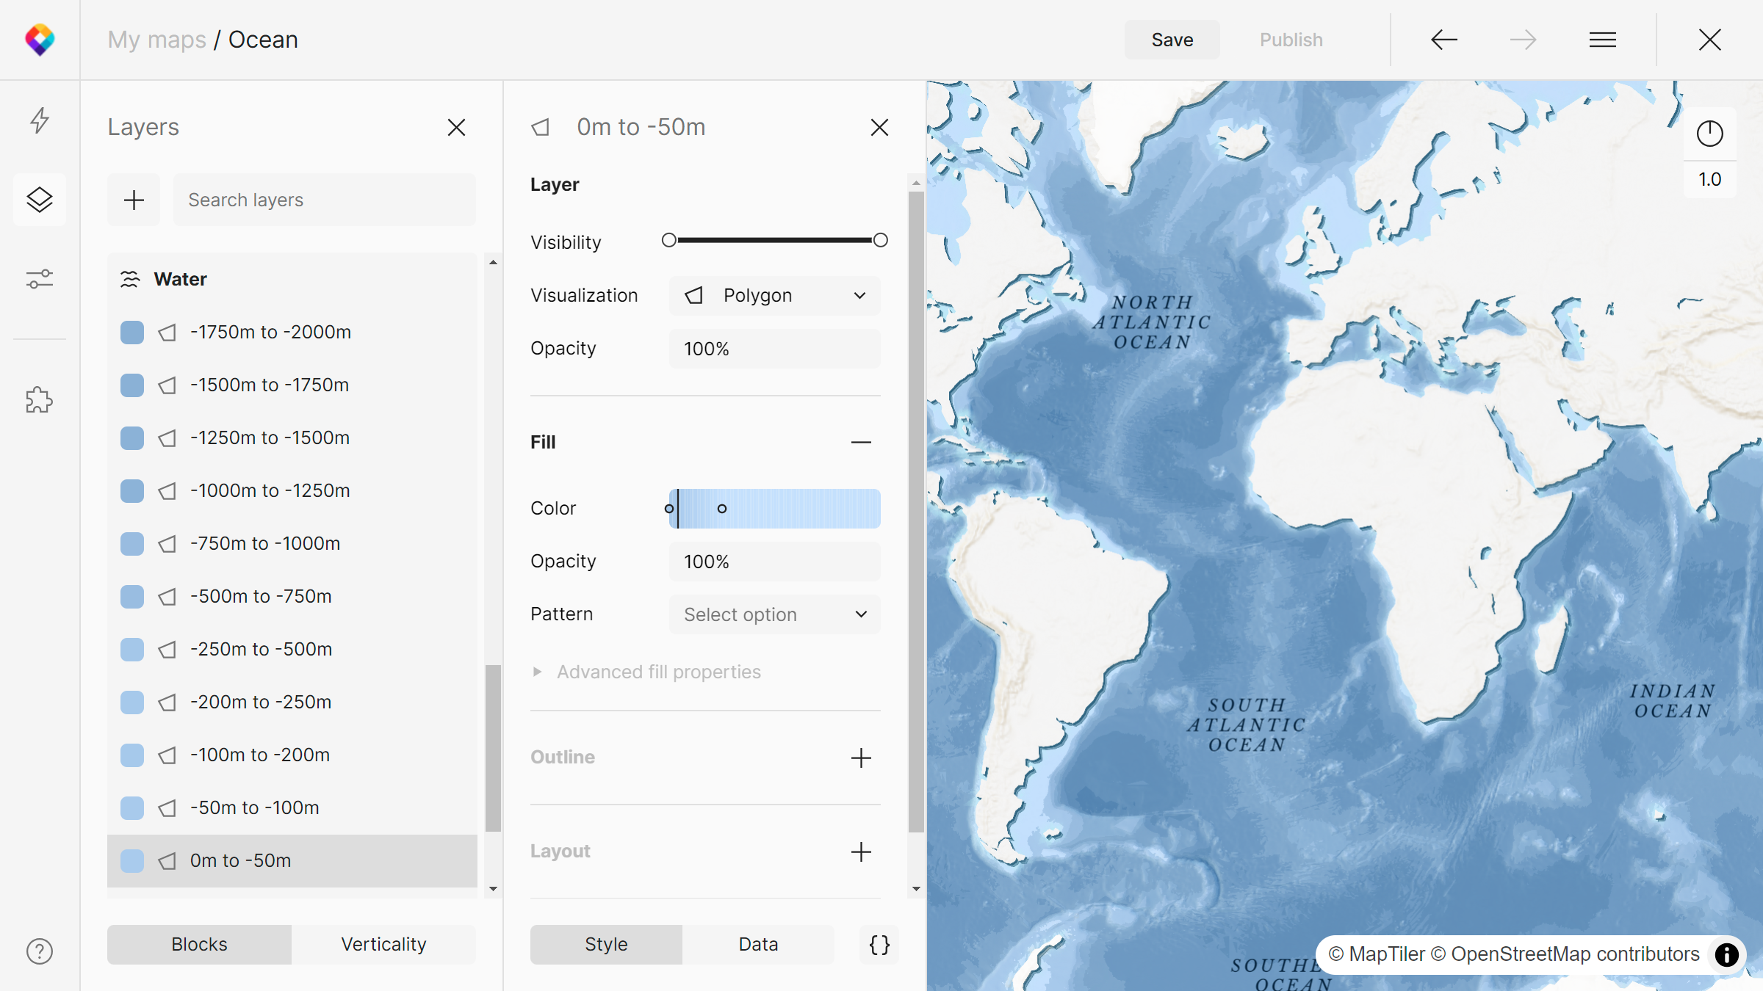Click the help question mark icon
Image resolution: width=1763 pixels, height=991 pixels.
pos(40,951)
